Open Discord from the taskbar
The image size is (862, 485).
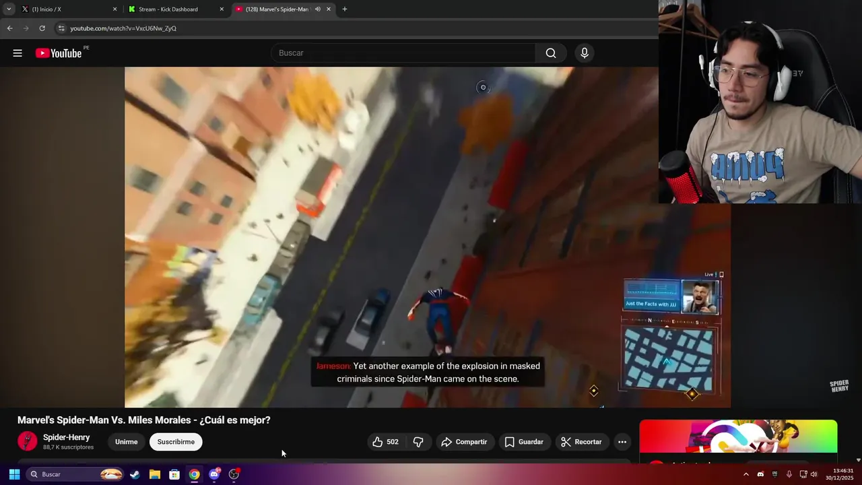click(214, 474)
